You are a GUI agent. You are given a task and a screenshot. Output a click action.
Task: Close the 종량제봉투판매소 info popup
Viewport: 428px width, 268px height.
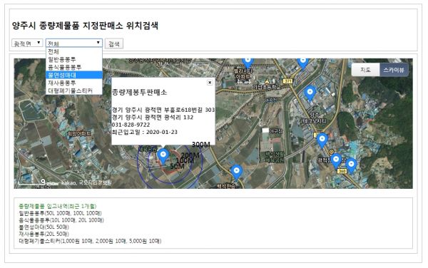210,83
